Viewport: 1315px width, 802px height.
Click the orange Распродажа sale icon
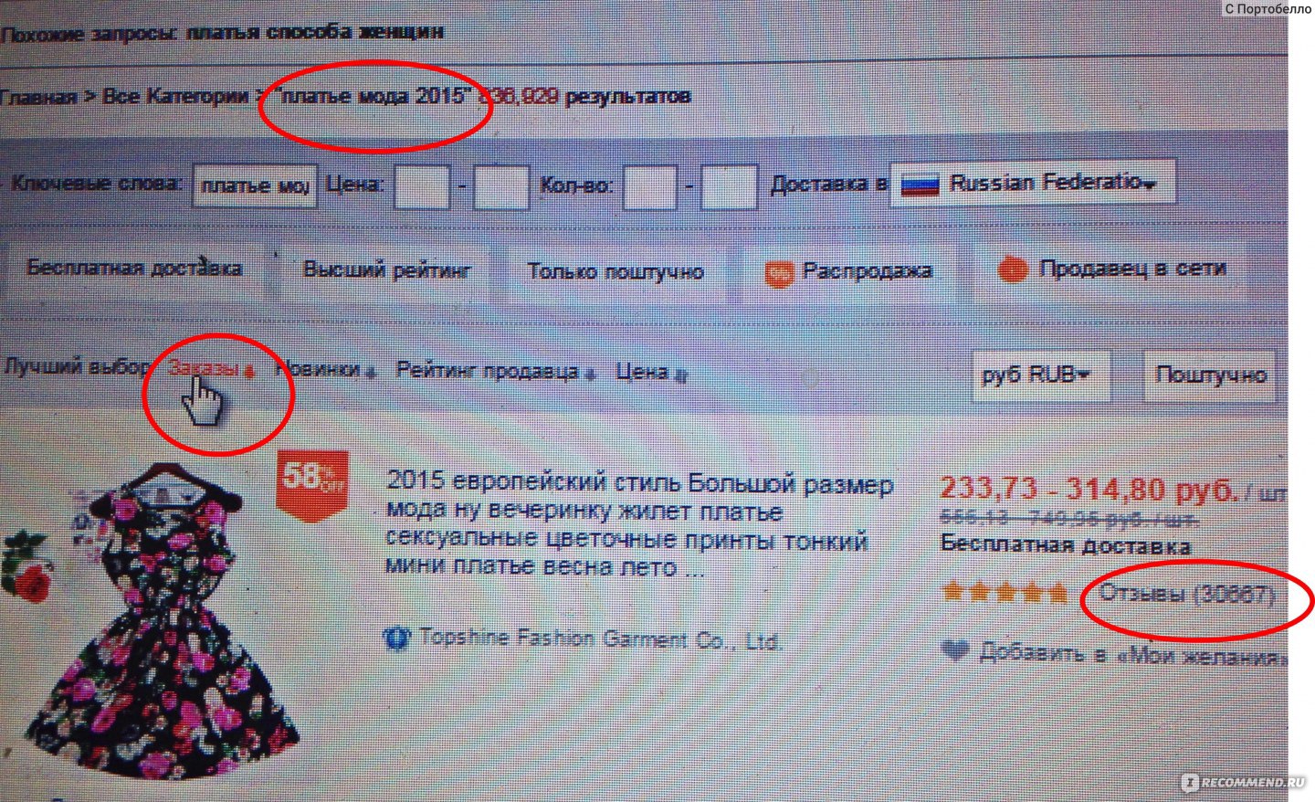779,273
